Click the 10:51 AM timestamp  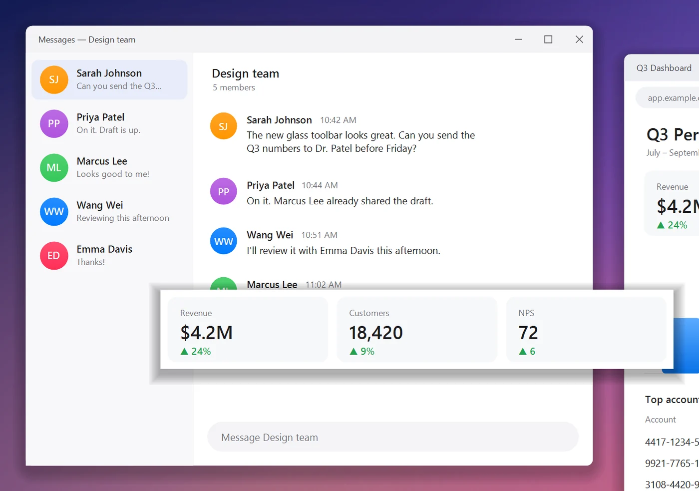(x=319, y=235)
